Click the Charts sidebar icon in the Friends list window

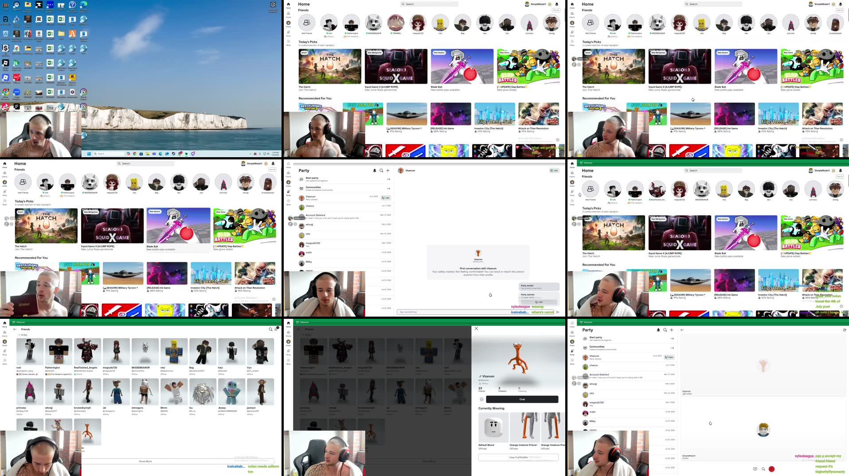[4, 333]
